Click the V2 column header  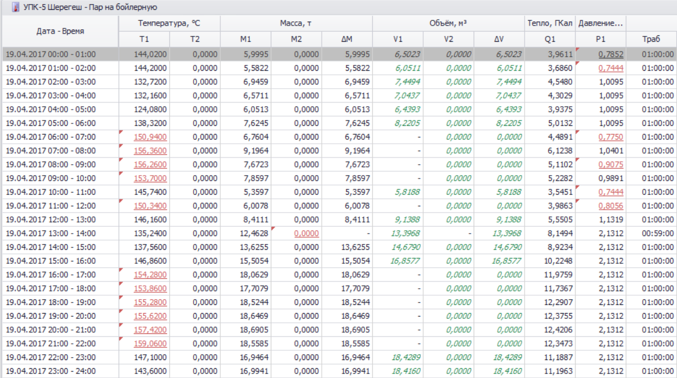click(x=449, y=39)
